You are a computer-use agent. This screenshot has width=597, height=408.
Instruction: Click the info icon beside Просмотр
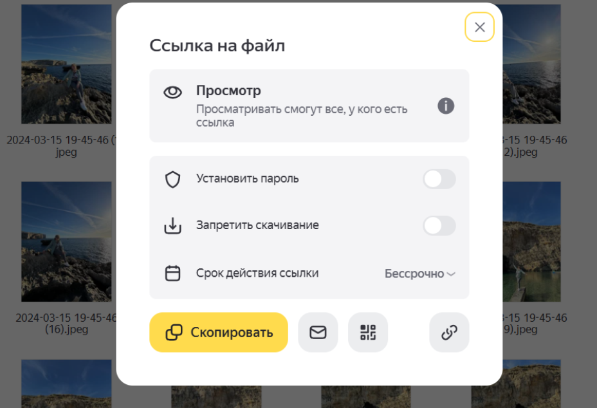(446, 106)
